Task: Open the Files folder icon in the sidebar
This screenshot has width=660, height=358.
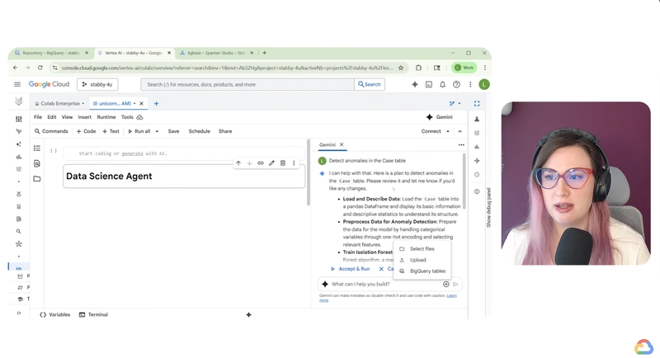Action: tap(37, 178)
